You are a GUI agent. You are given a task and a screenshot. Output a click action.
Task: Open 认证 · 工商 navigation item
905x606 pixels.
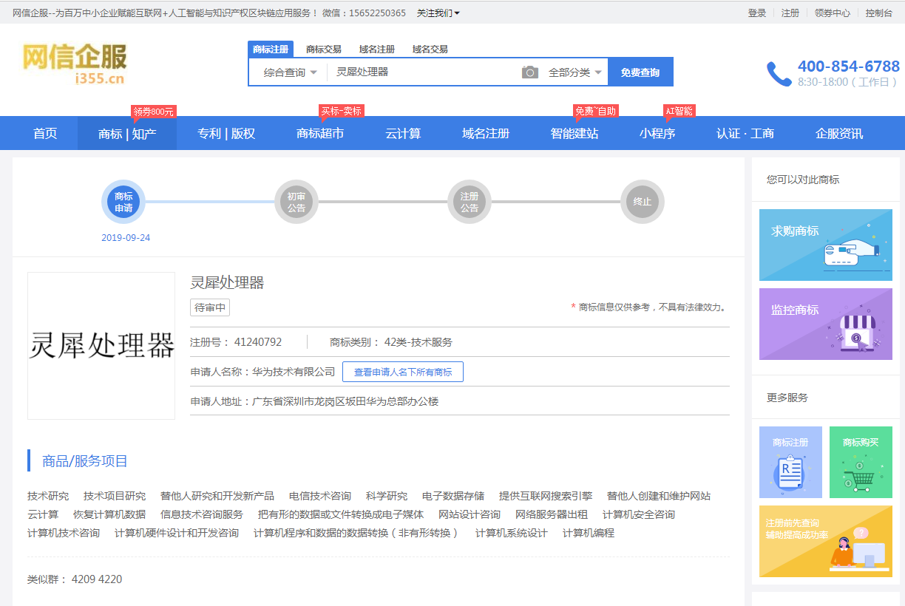click(x=745, y=133)
